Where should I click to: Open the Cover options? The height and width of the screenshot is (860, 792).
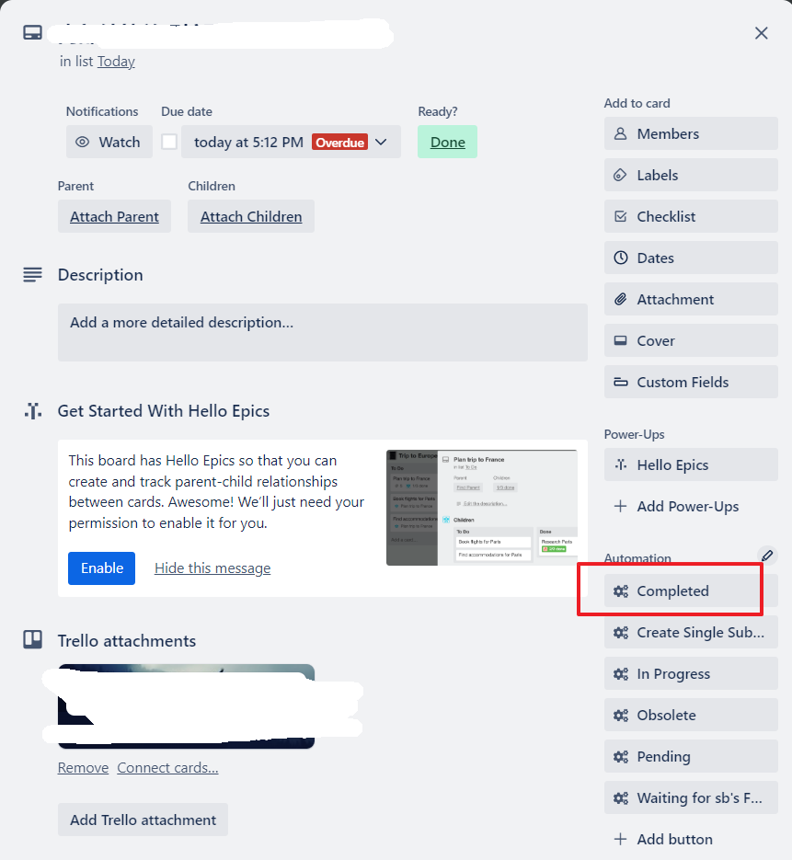[691, 340]
